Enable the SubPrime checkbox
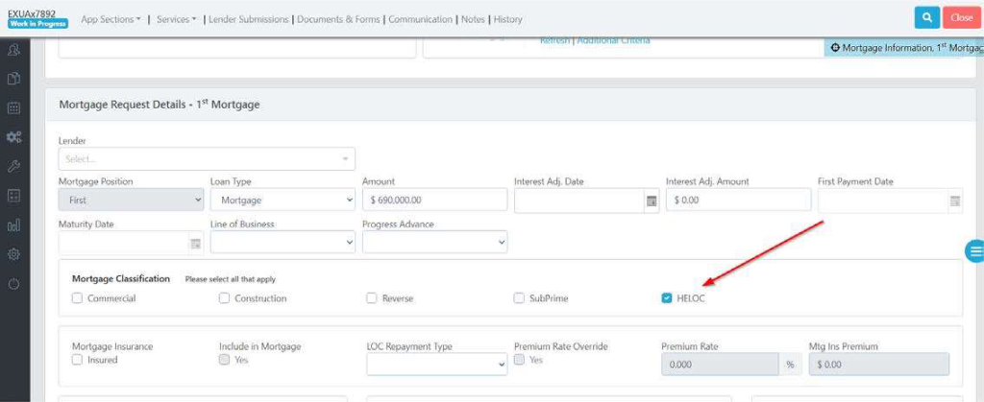 click(520, 298)
